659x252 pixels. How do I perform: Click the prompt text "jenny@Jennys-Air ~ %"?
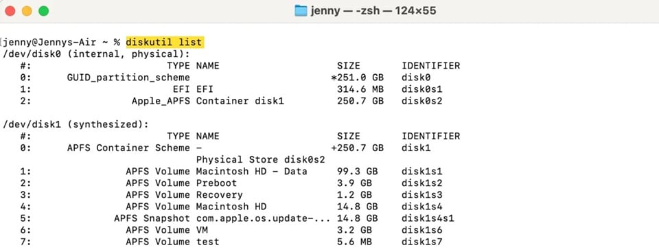[x=61, y=43]
